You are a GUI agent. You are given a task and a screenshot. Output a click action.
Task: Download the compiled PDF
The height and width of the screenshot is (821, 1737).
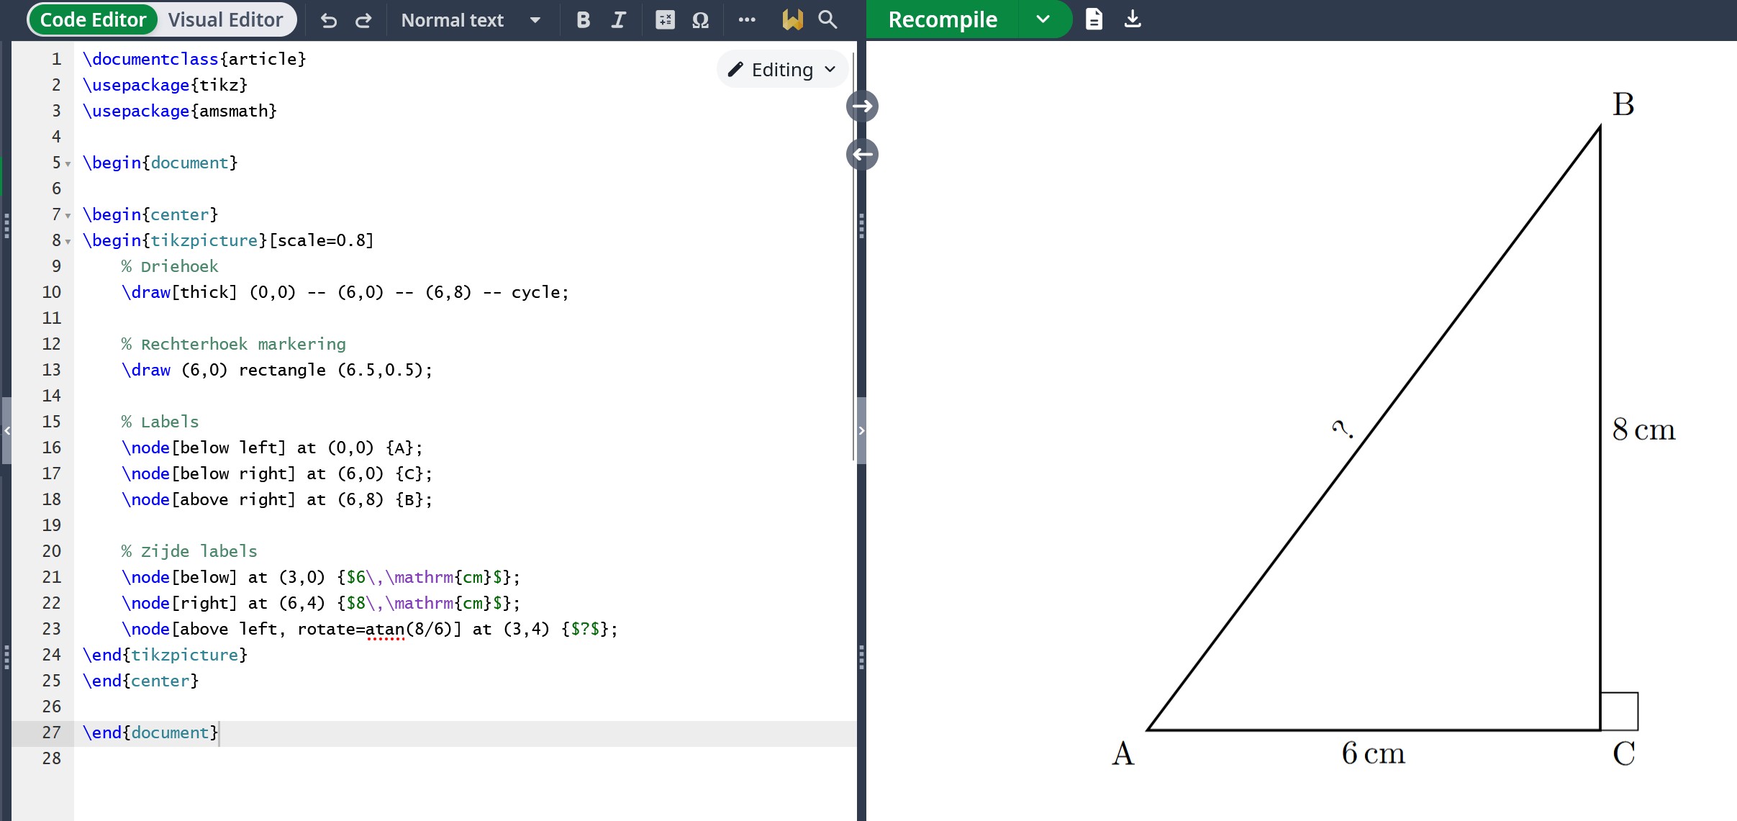1133,19
